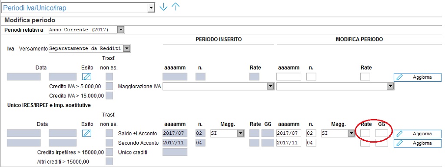Click 'MODIFICA PERIODO' column header
The height and width of the screenshot is (167, 445).
point(359,40)
